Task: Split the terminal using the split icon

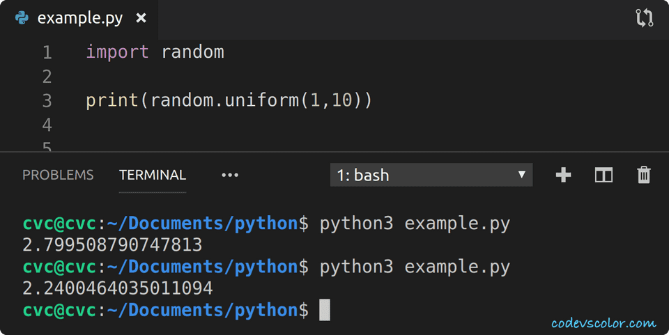Action: (603, 175)
